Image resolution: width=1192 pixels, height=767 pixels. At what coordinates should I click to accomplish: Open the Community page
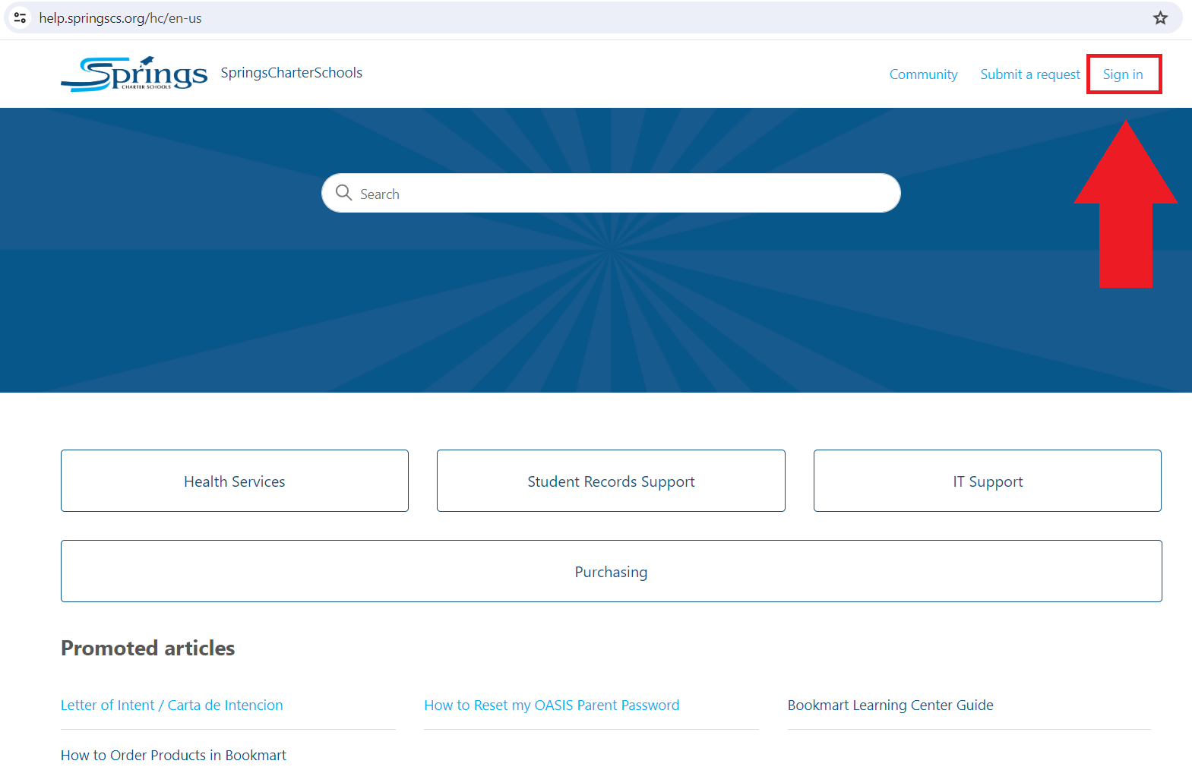click(923, 74)
